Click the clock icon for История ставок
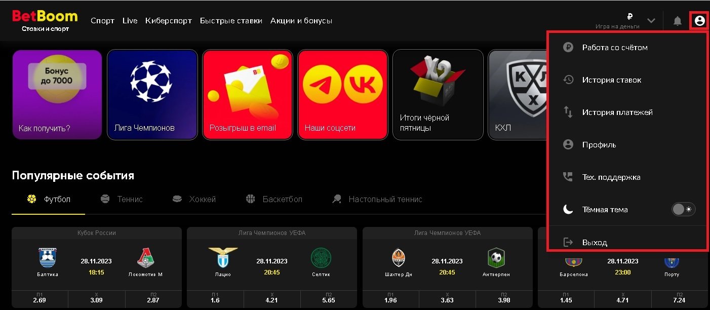Image resolution: width=710 pixels, height=310 pixels. pyautogui.click(x=568, y=80)
